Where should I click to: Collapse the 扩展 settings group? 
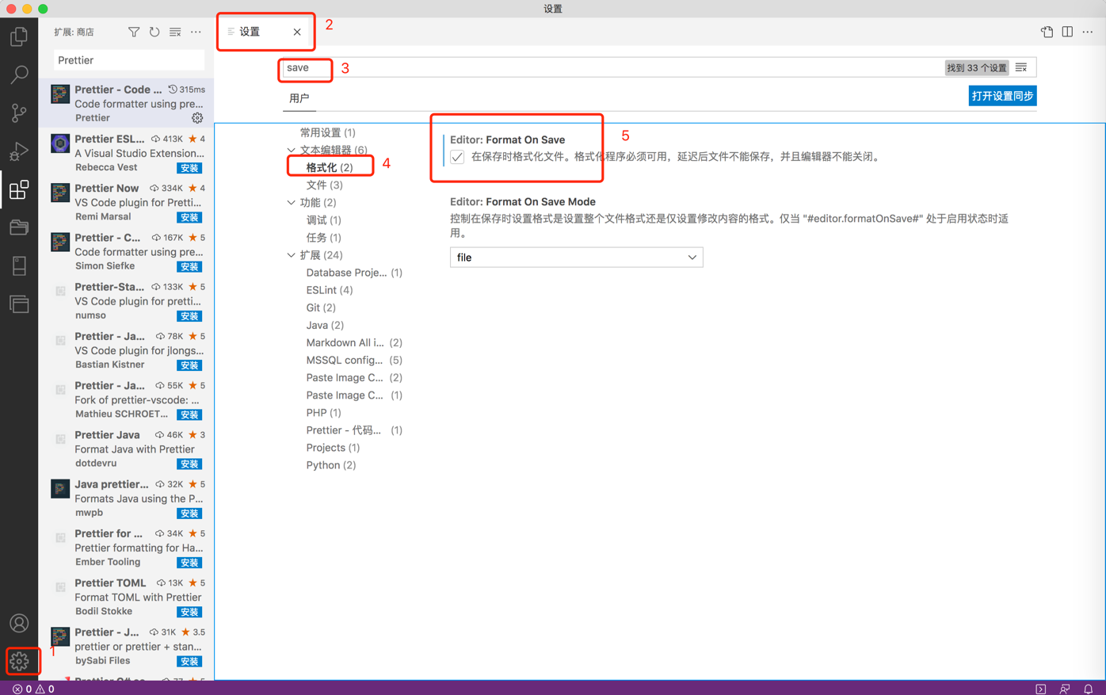pos(291,255)
